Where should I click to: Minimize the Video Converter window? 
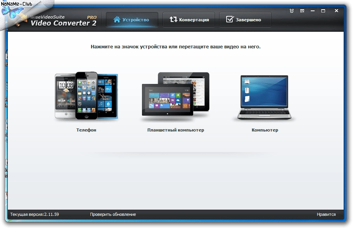coord(313,11)
